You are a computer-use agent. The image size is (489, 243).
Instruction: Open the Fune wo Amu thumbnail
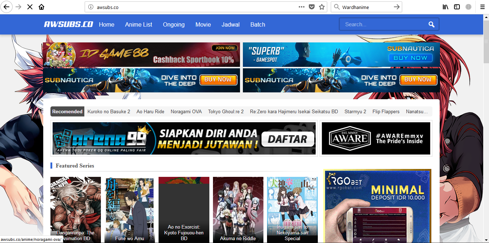pyautogui.click(x=130, y=210)
